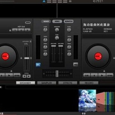The height and width of the screenshot is (115, 115).
Task: Click the right channel volume fader handle
Action: (61, 46)
